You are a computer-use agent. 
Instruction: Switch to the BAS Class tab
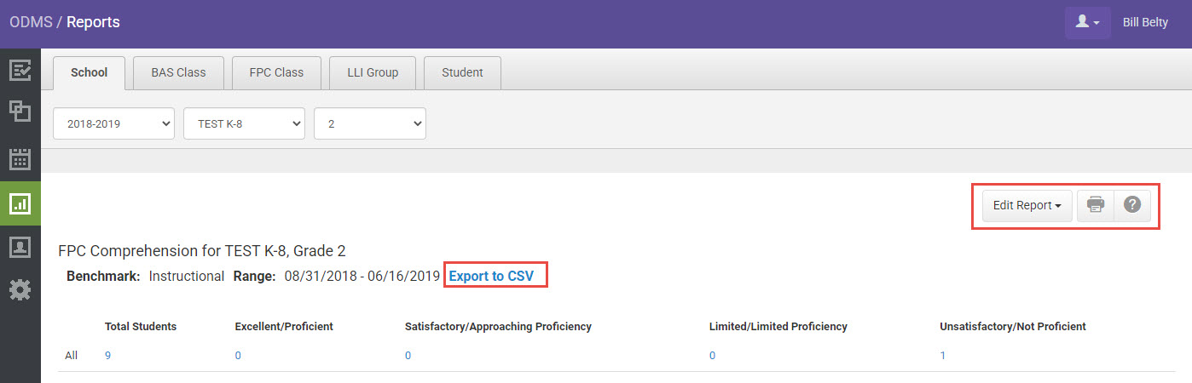point(178,72)
